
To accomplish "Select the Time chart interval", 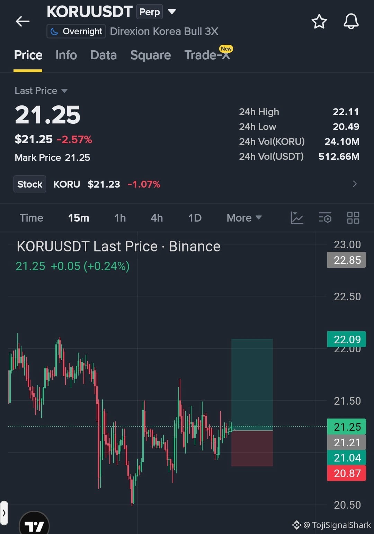I will tap(31, 218).
